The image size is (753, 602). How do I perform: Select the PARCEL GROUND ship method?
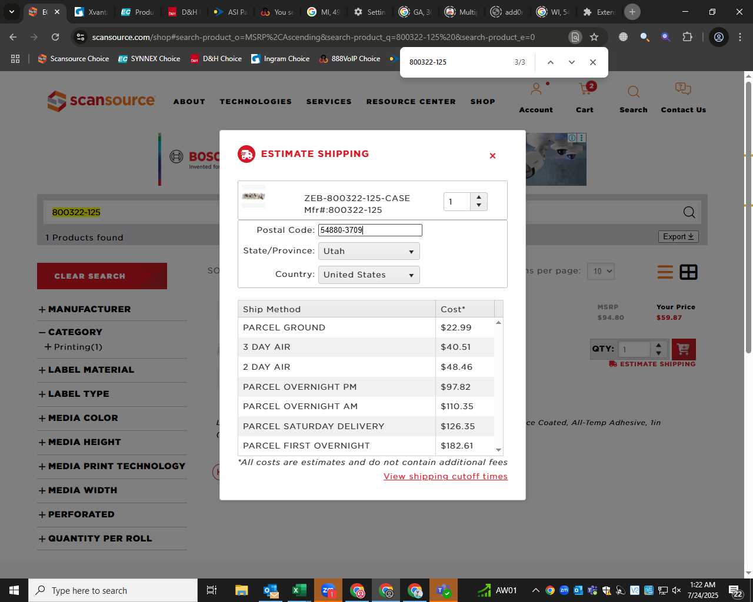(x=366, y=327)
